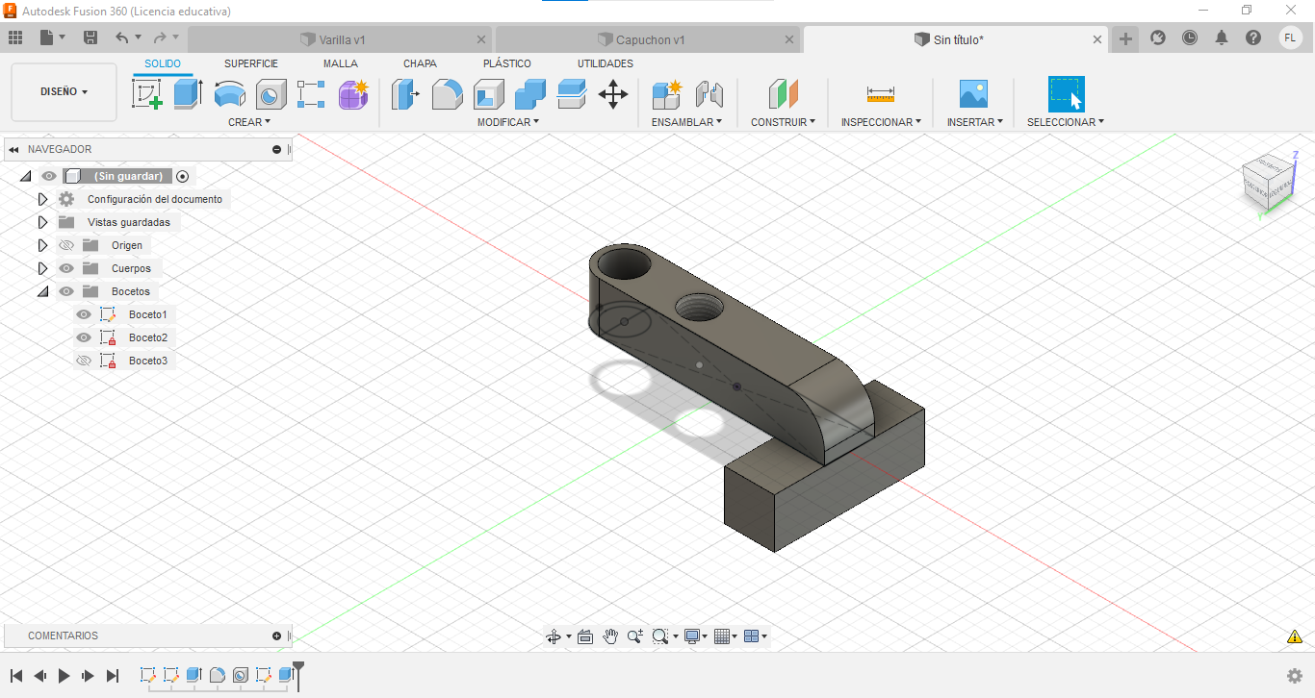
Task: Open the CREAR dropdown menu
Action: (249, 122)
